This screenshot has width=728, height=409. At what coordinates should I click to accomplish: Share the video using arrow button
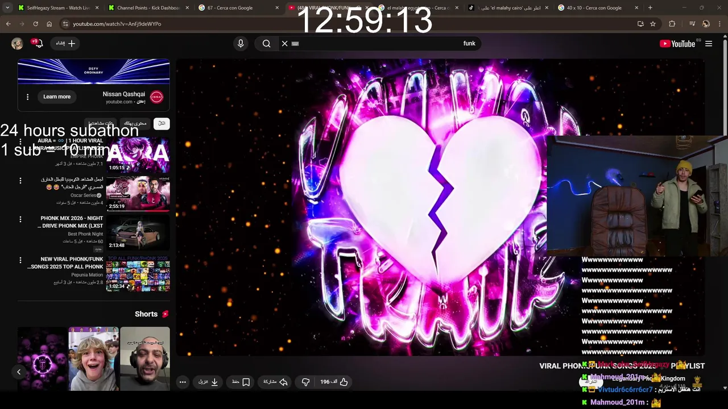[275, 382]
